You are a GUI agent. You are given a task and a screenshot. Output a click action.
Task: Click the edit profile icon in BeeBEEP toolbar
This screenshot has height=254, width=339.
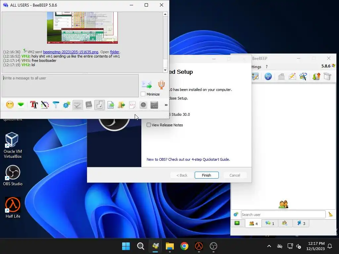point(255,76)
